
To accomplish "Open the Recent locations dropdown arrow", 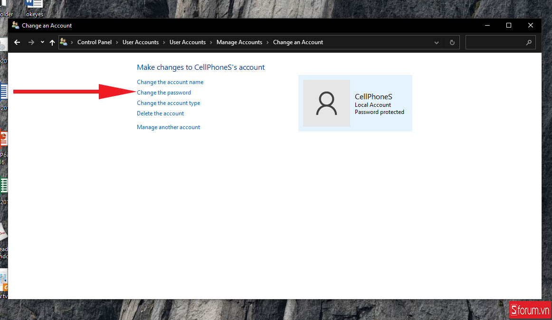I will click(x=42, y=42).
